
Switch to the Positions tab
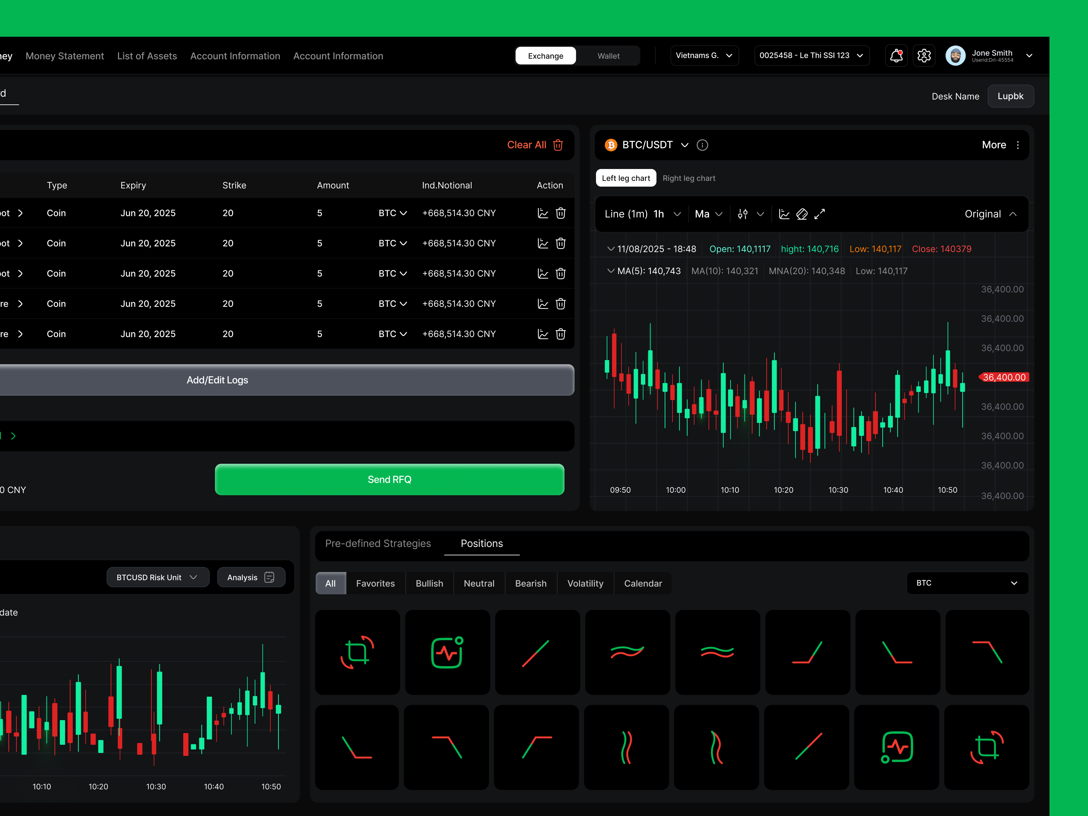[x=481, y=544]
